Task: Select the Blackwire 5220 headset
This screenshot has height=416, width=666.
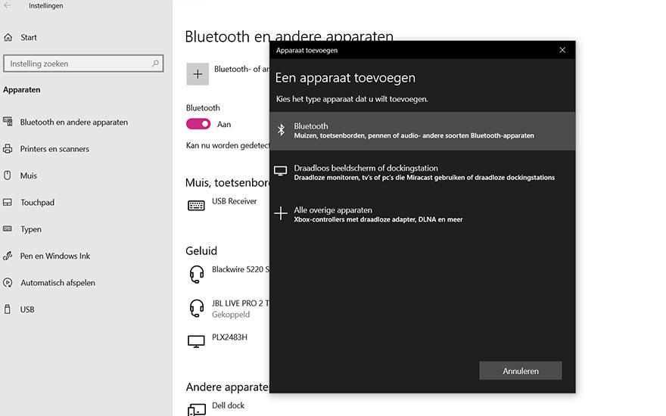Action: 241,269
